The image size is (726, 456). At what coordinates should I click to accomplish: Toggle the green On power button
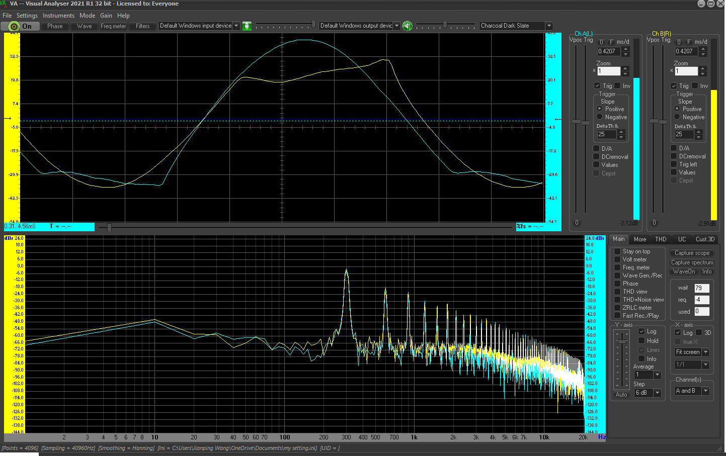point(20,26)
